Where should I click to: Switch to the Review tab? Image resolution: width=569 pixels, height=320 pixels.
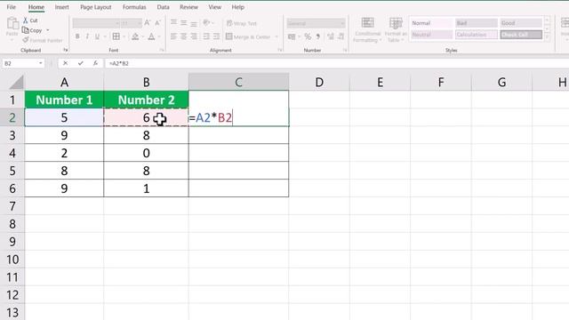pos(189,7)
